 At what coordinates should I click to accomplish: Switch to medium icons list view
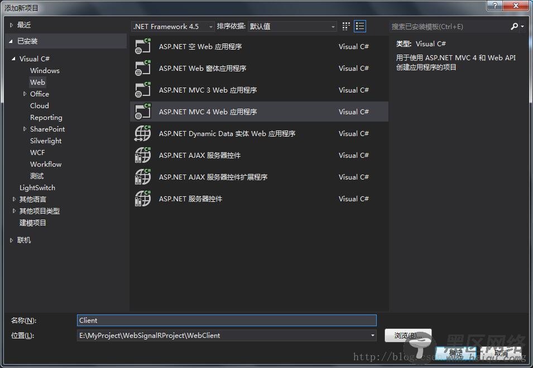[360, 26]
